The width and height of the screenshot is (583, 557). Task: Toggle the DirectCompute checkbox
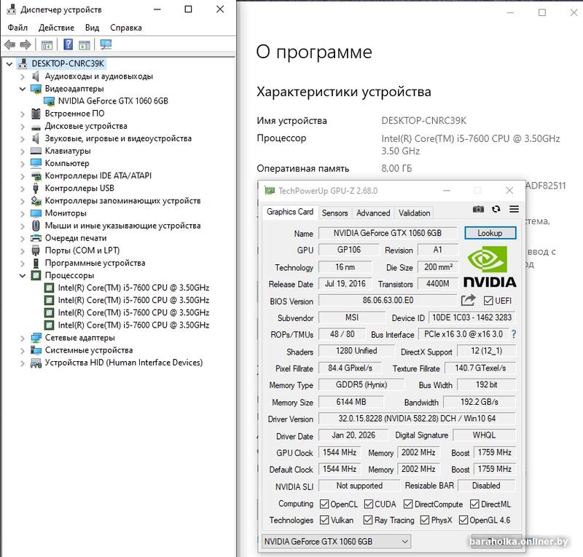(408, 504)
